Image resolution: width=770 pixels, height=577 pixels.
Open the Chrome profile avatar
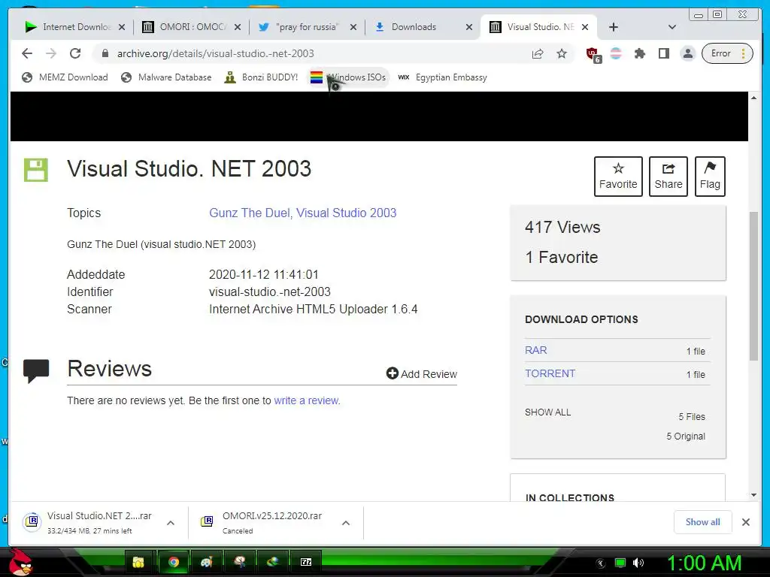click(x=688, y=53)
